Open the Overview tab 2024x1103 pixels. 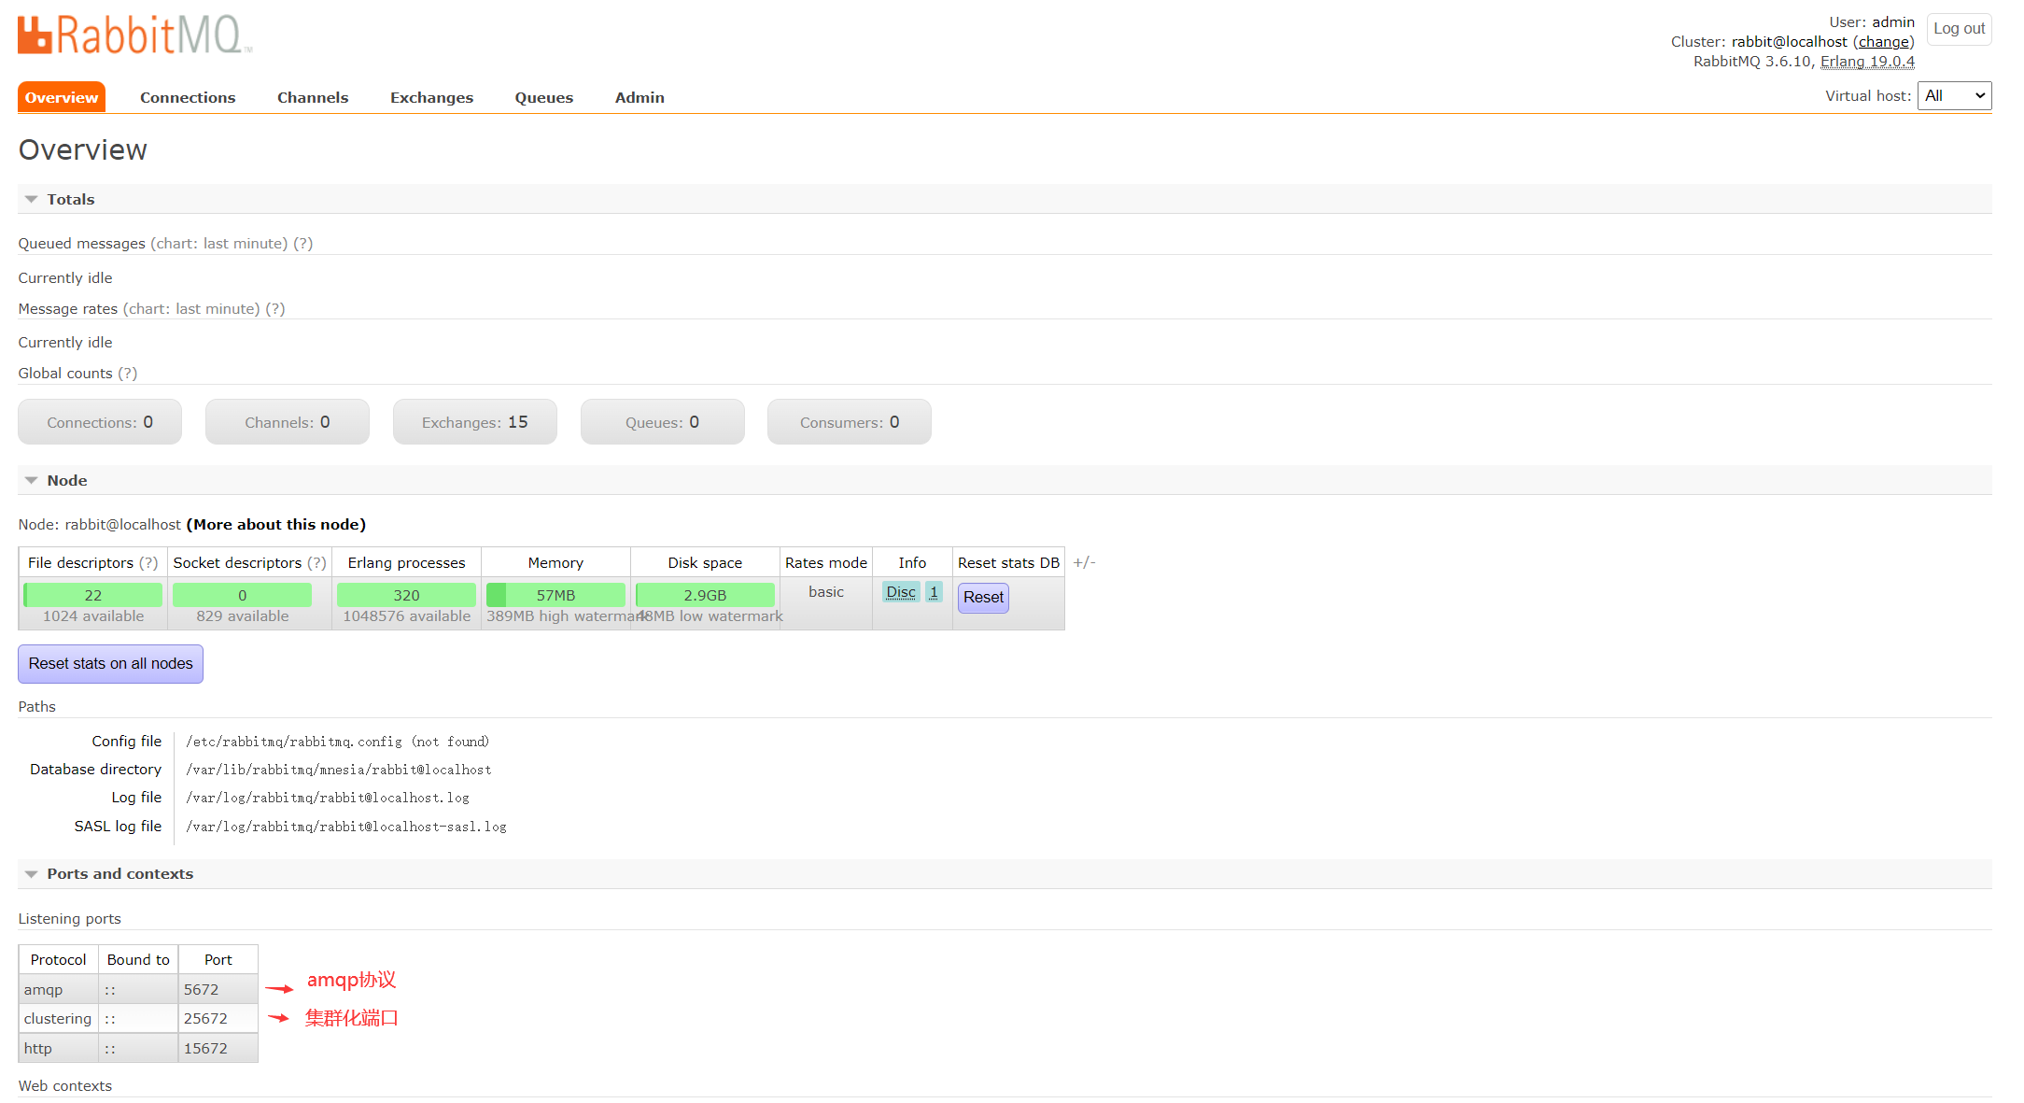click(62, 97)
